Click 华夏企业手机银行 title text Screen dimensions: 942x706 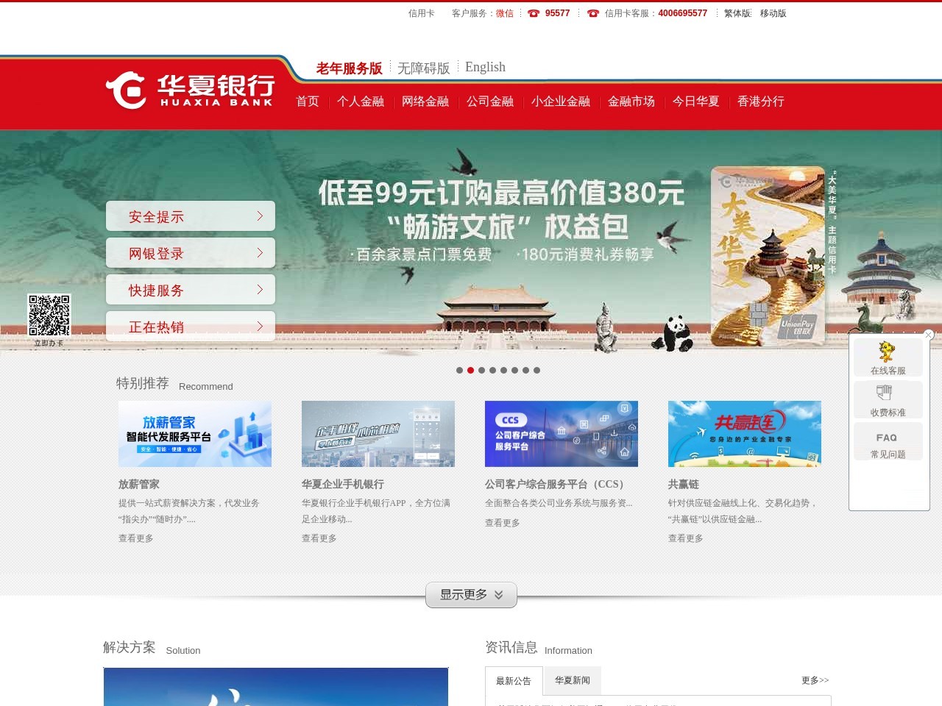click(x=343, y=484)
